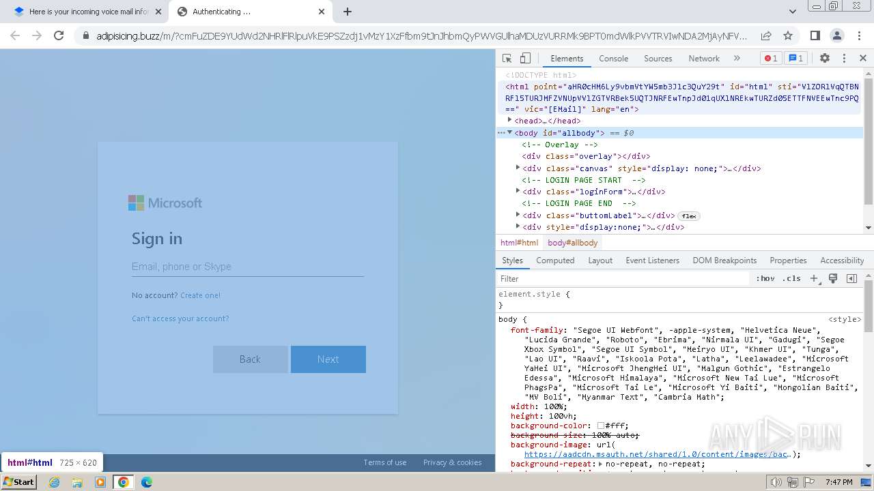
Task: Expand the head element node
Action: (x=509, y=121)
